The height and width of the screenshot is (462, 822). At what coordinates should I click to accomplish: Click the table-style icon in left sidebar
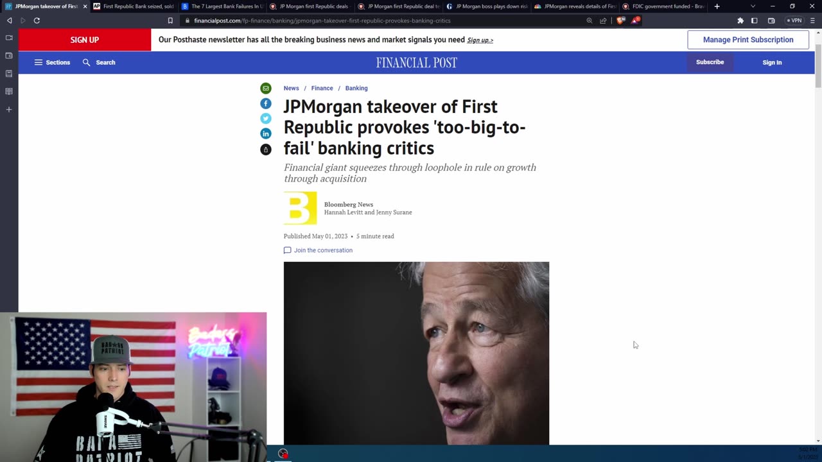coord(9,92)
